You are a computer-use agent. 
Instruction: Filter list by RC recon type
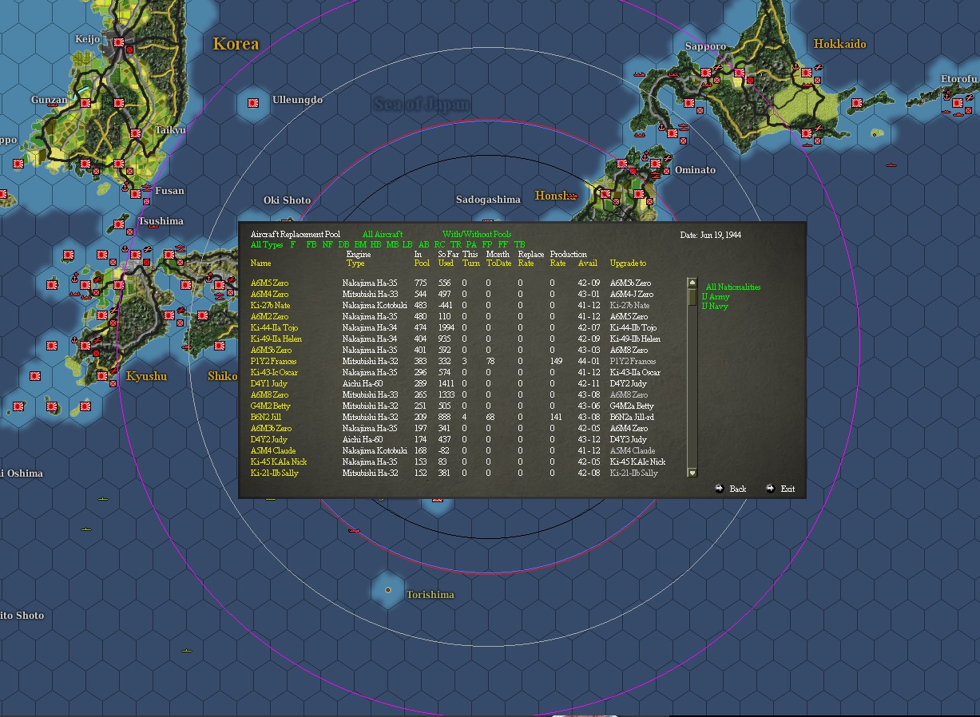tap(440, 244)
